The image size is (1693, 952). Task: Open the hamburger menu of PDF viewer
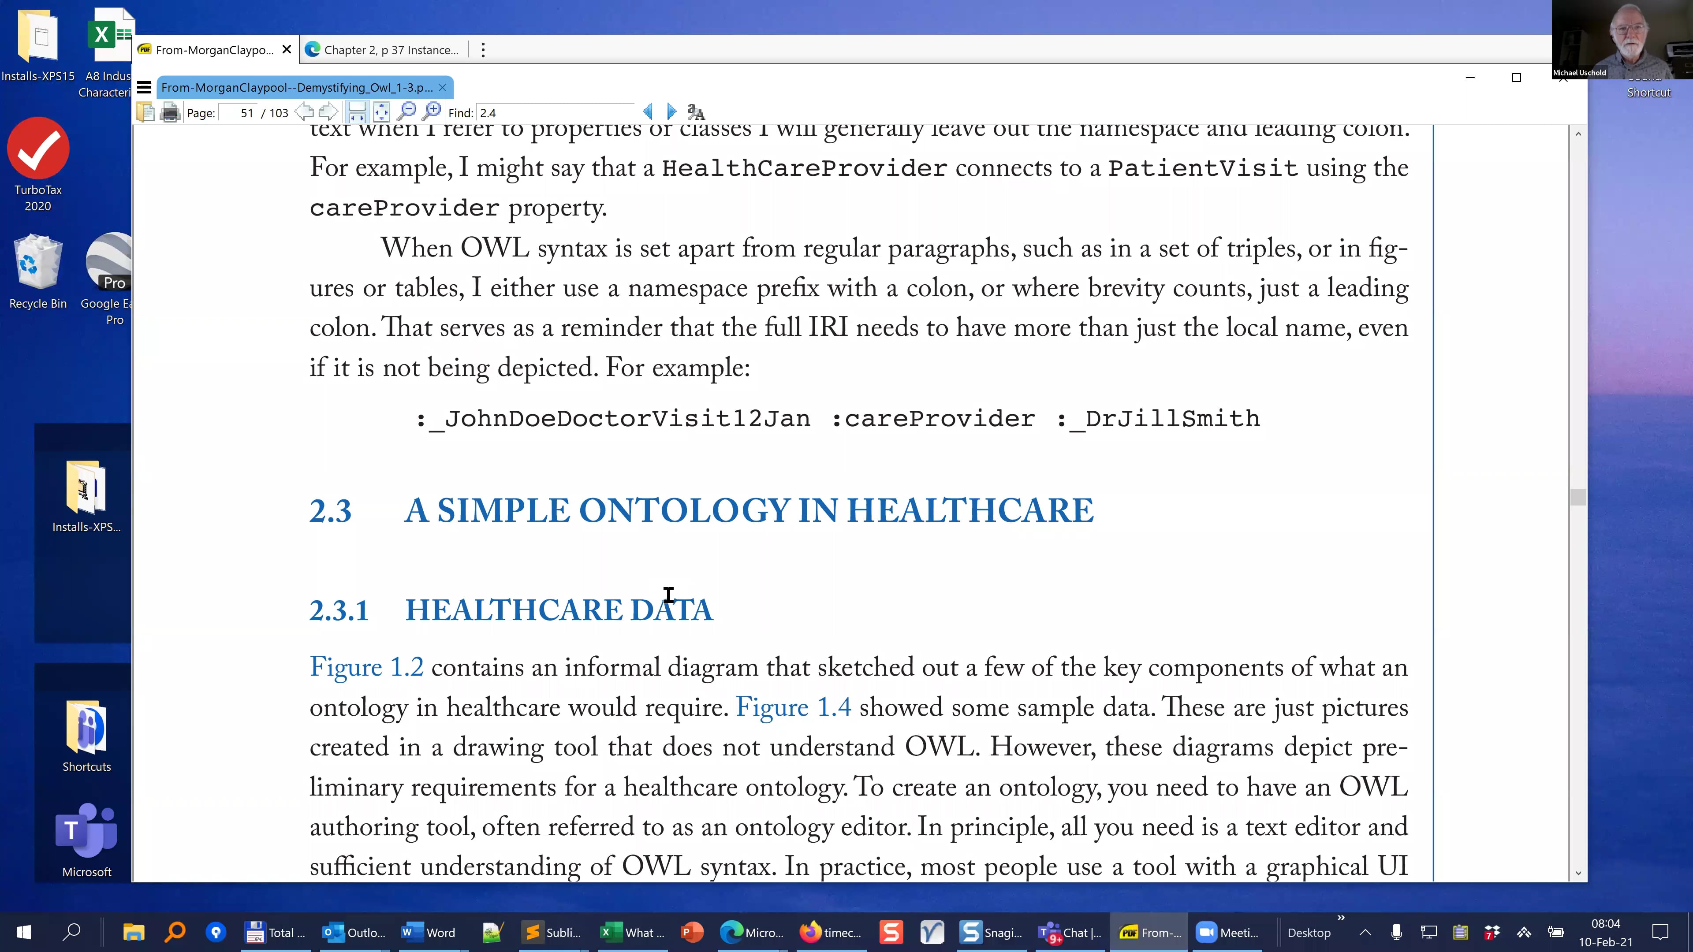[145, 87]
